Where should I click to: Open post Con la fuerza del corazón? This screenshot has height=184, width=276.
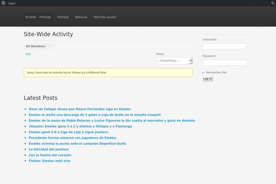[x=50, y=155]
